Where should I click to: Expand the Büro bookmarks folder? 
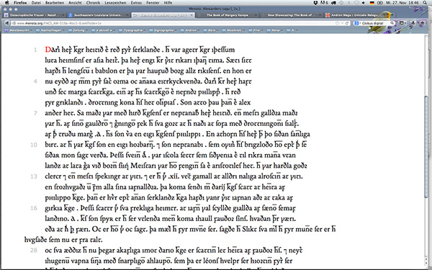tap(211, 30)
